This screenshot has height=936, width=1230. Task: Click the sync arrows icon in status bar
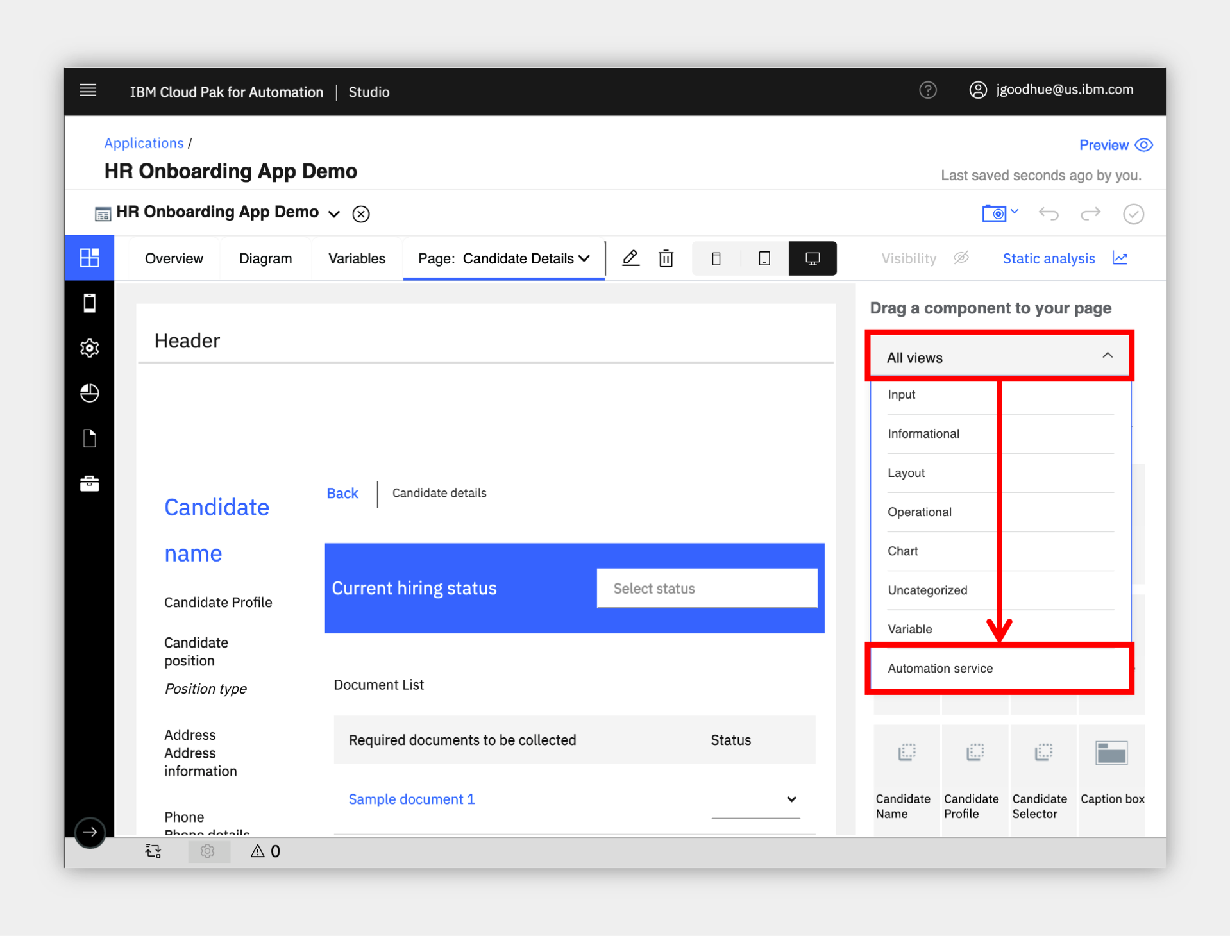[153, 851]
